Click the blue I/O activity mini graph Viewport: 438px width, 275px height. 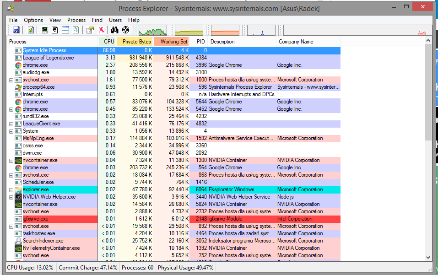pos(261,30)
